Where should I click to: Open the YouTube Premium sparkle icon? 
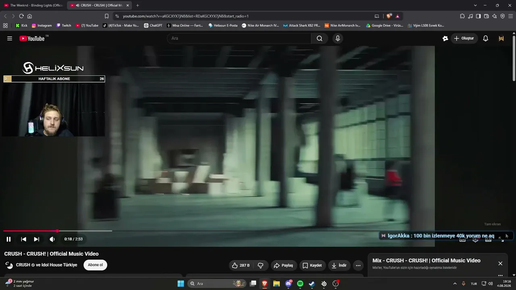click(445, 38)
